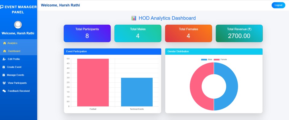This screenshot has height=120, width=289.
Task: Click the Total Revenue card
Action: [239, 33]
